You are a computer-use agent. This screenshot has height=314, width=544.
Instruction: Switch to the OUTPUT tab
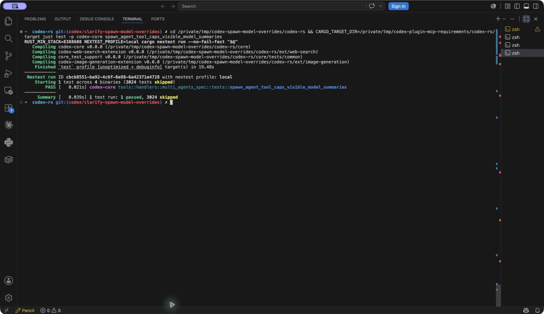(x=63, y=19)
